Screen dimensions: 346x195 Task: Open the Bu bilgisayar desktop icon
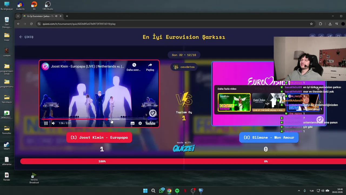coord(7,6)
